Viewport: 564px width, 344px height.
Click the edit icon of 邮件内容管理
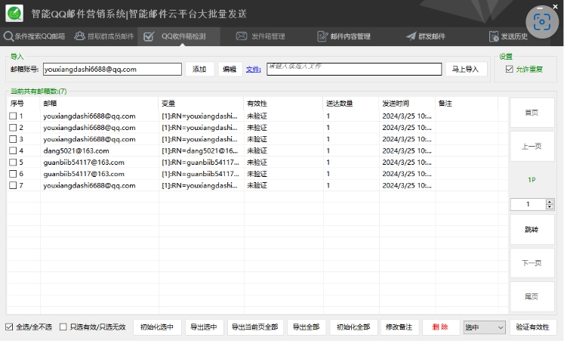(x=322, y=36)
